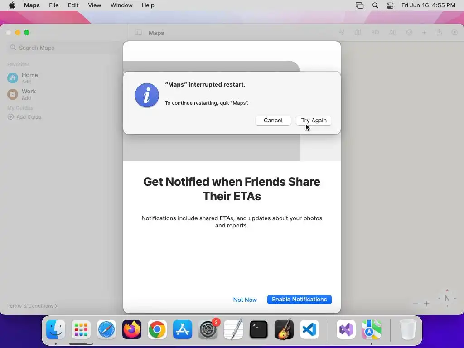464x348 pixels.
Task: Focus the Search Maps field
Action: 64,48
